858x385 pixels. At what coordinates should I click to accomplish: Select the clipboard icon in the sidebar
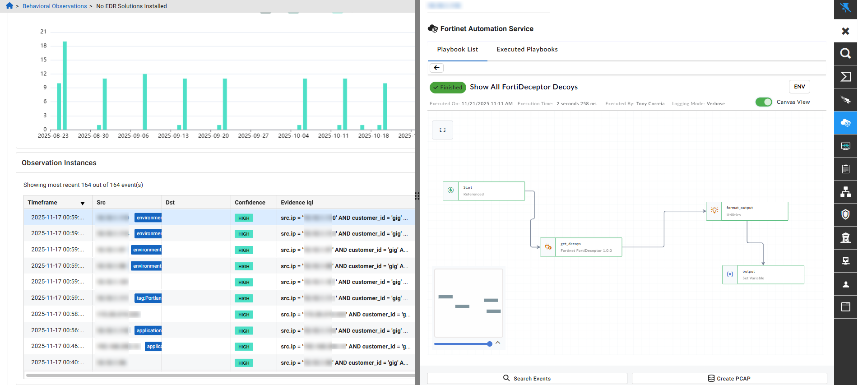pos(845,169)
